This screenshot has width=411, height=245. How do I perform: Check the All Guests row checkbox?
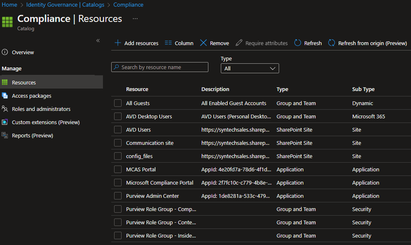pyautogui.click(x=118, y=103)
